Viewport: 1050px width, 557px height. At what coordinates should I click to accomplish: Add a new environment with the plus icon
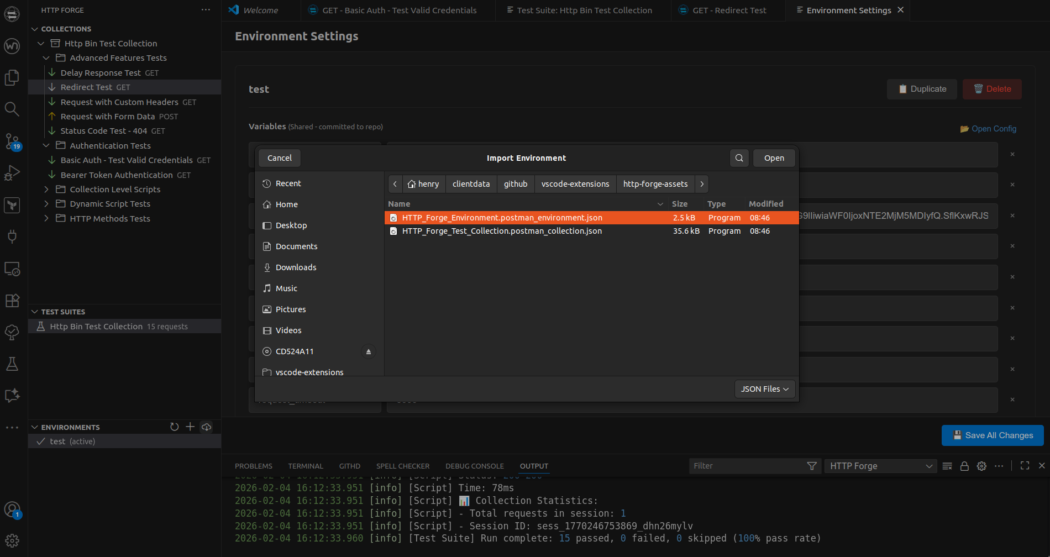point(190,427)
